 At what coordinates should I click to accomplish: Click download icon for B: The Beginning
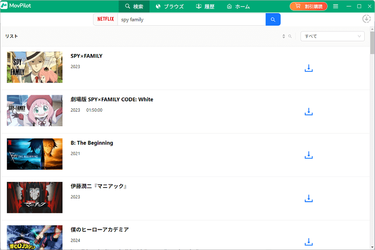click(308, 155)
